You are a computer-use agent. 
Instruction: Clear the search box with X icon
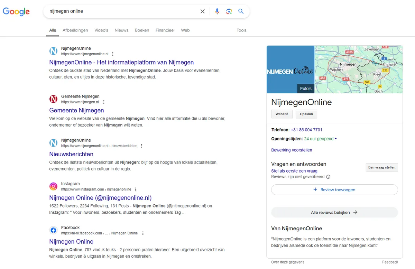pyautogui.click(x=203, y=11)
